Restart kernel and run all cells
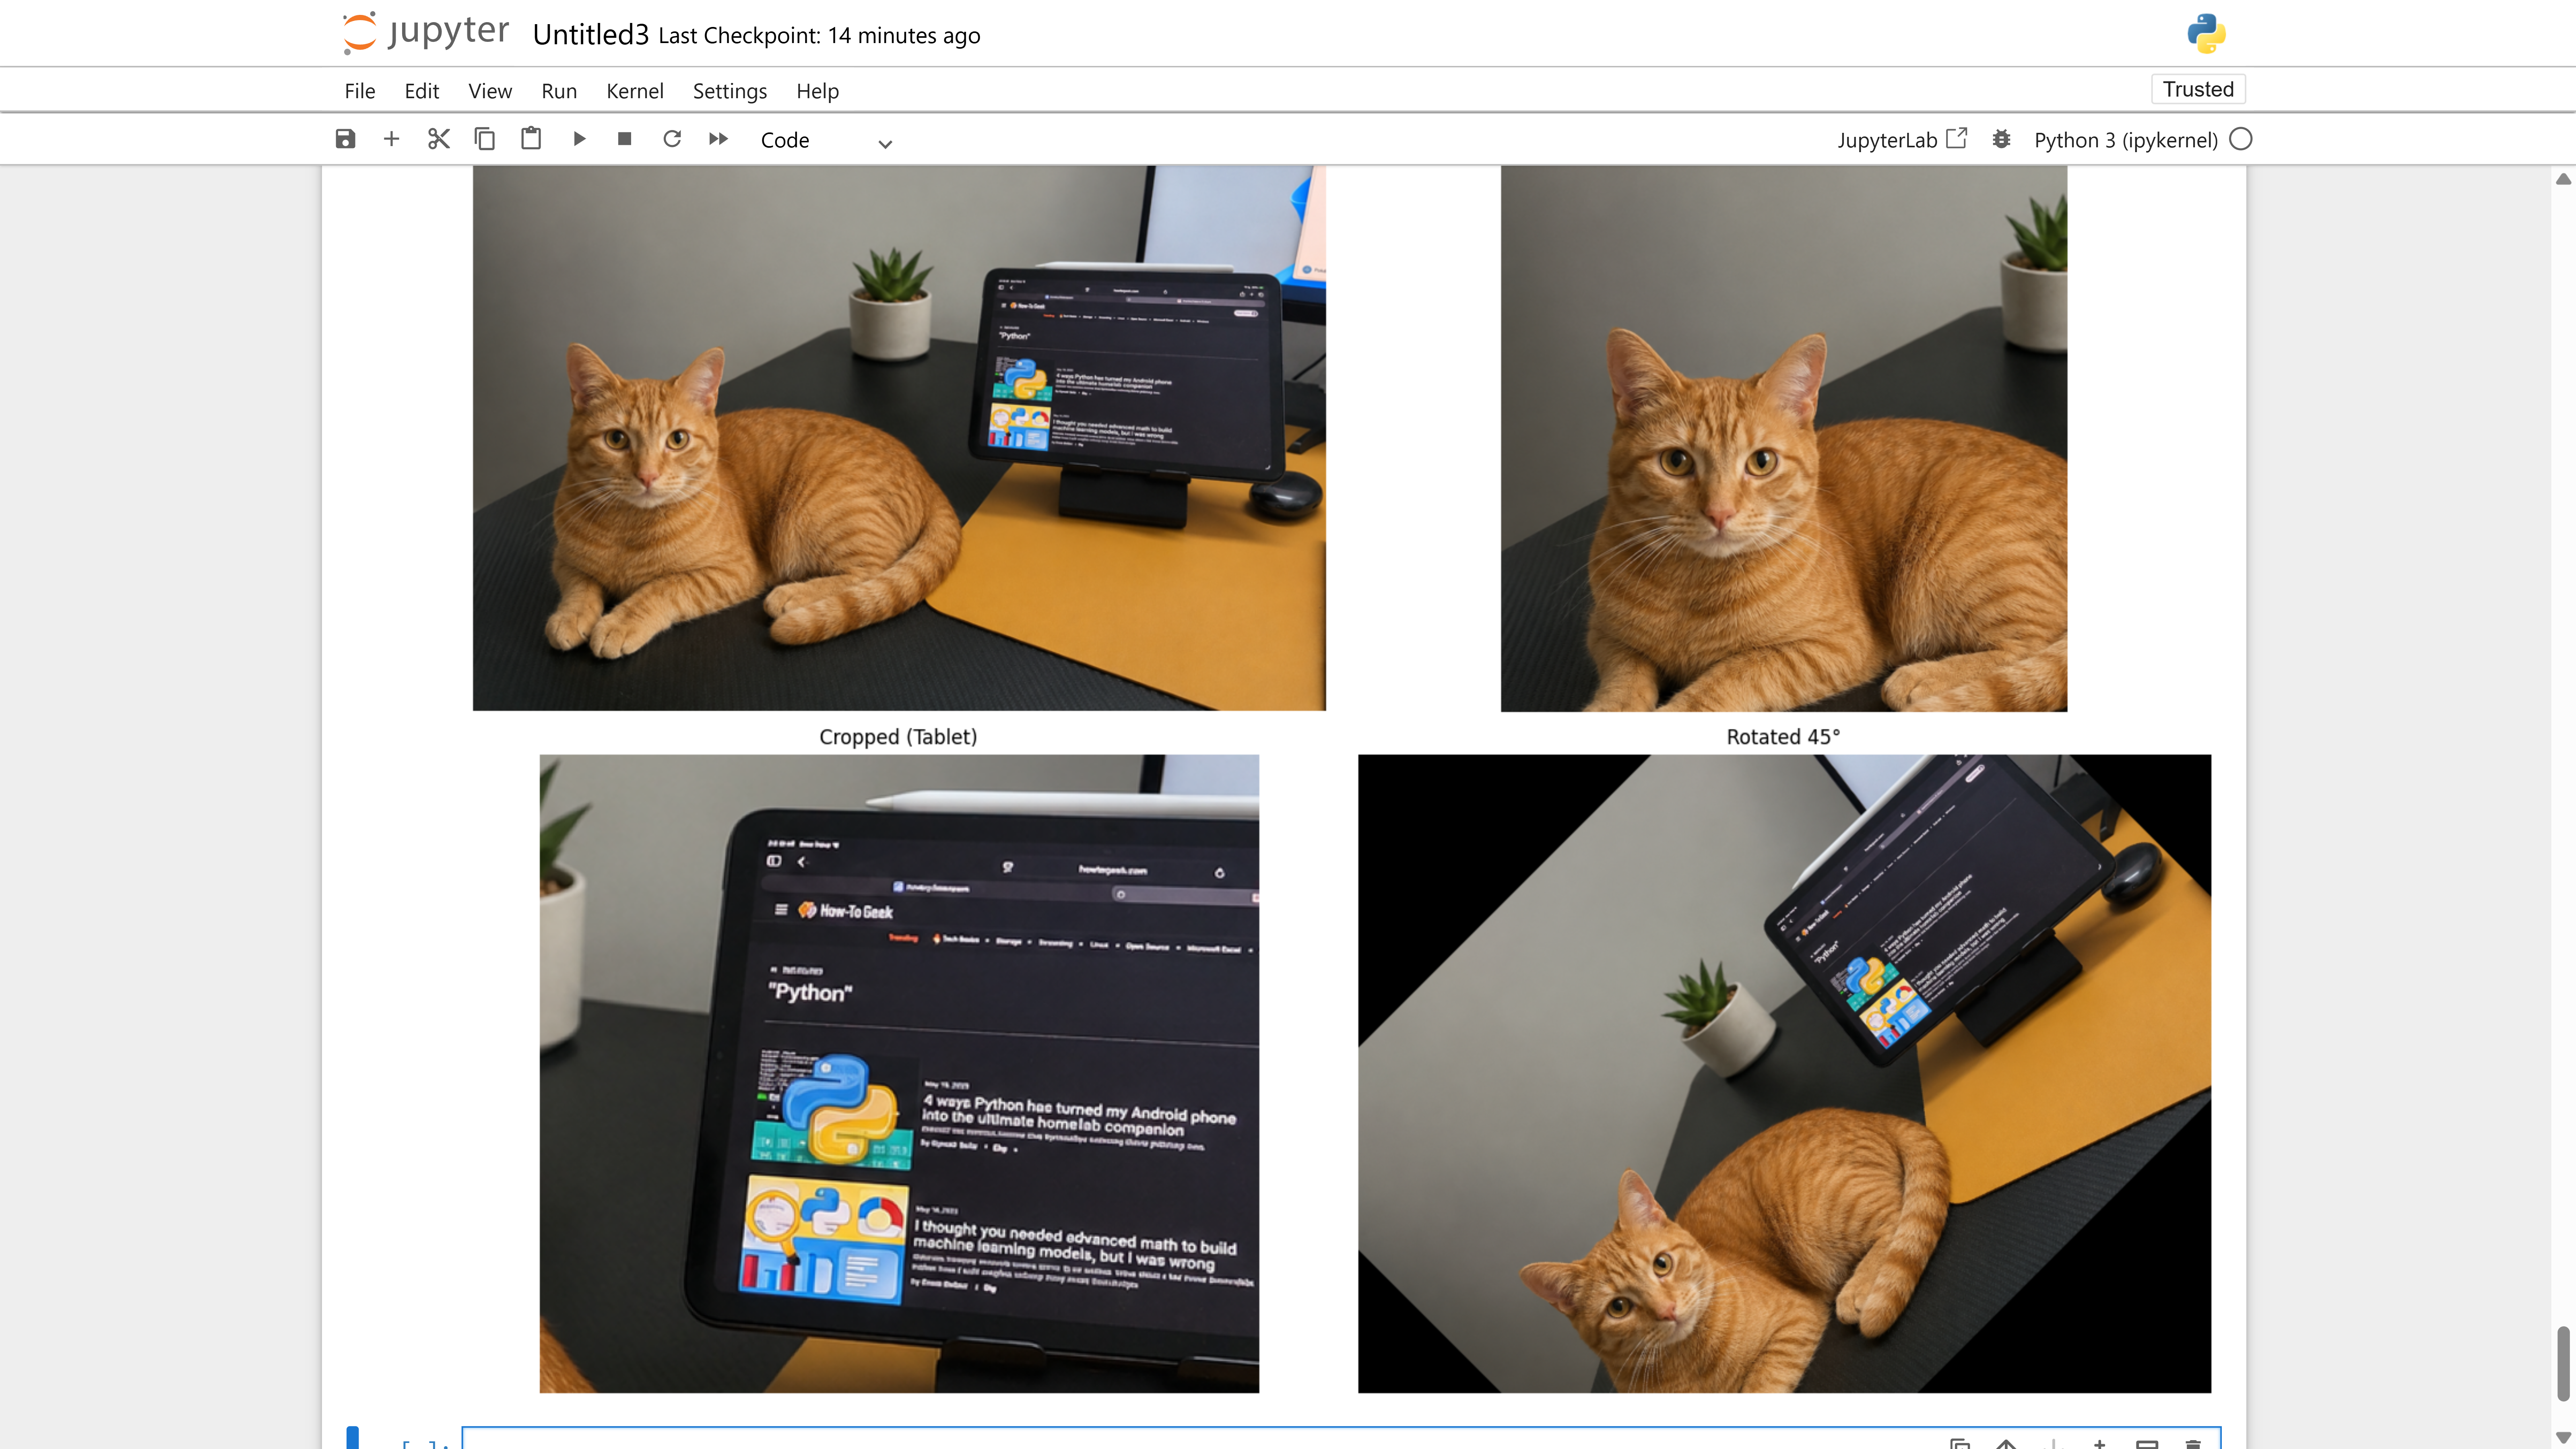Screen dimensions: 2576x1449 click(x=718, y=139)
